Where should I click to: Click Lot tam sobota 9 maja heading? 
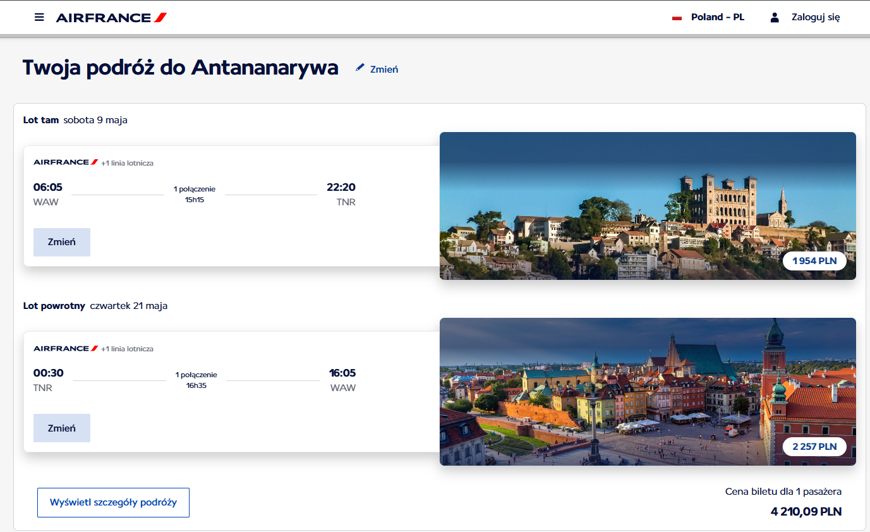point(75,120)
